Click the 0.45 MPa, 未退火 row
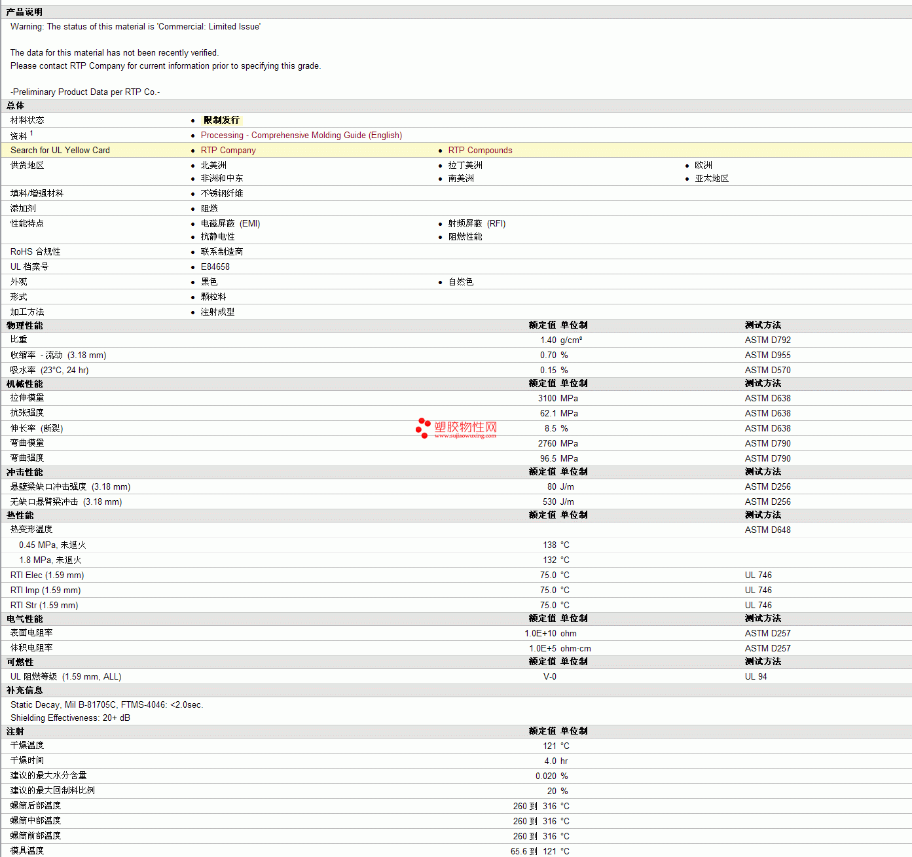The width and height of the screenshot is (912, 857). coord(52,545)
